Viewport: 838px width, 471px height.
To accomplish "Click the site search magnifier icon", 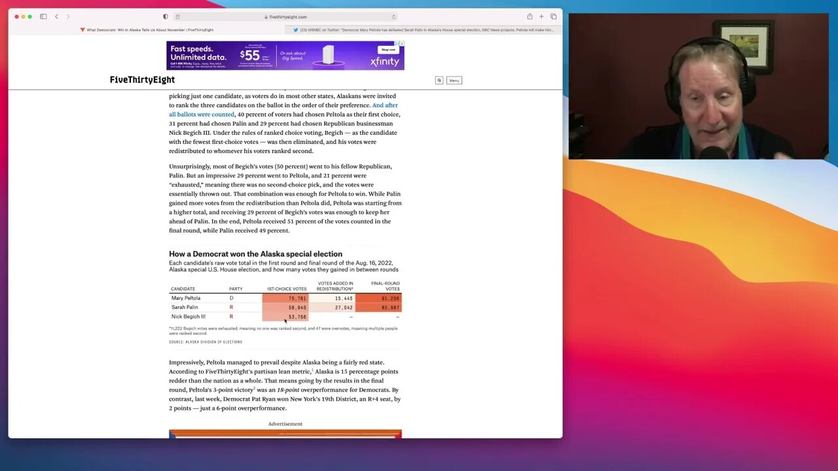I will [439, 80].
